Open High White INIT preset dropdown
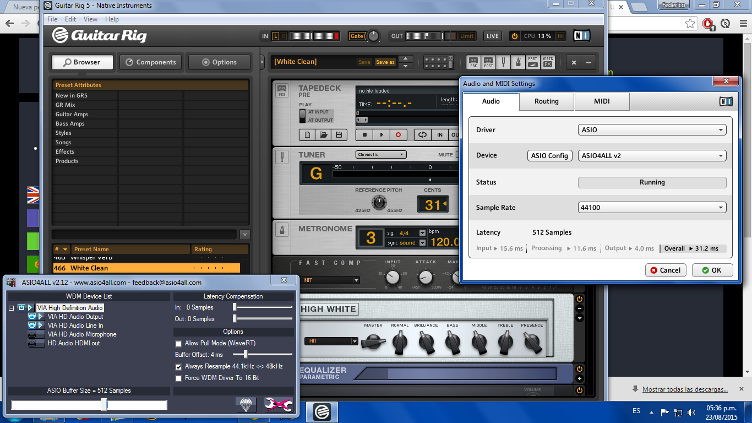 click(x=333, y=341)
